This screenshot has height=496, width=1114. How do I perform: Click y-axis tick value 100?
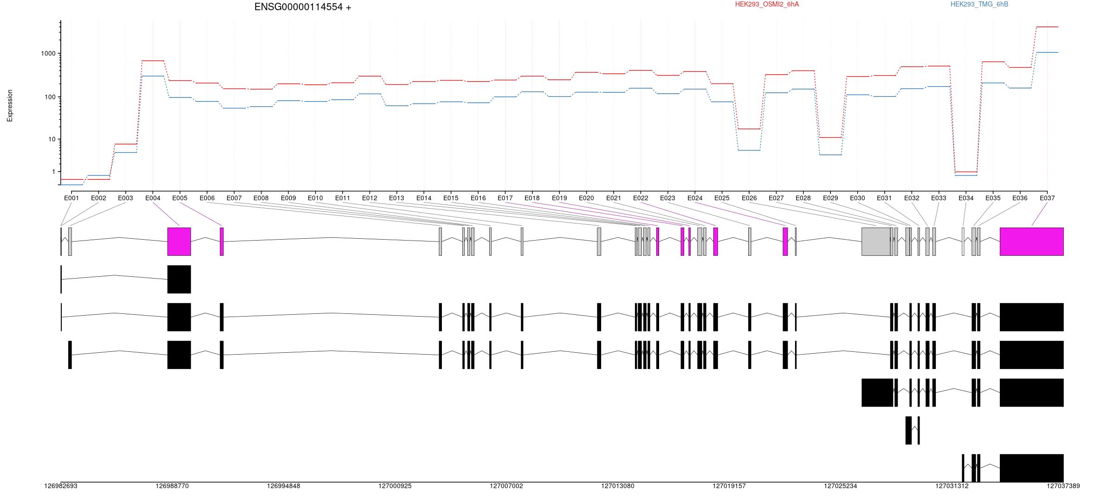(x=50, y=97)
